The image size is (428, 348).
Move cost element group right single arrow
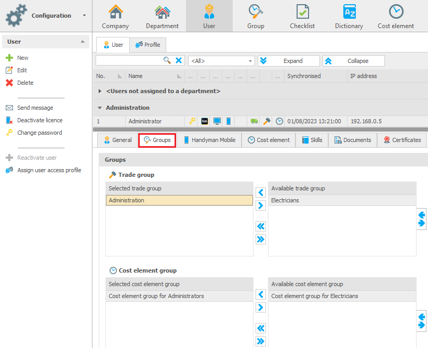tap(261, 307)
